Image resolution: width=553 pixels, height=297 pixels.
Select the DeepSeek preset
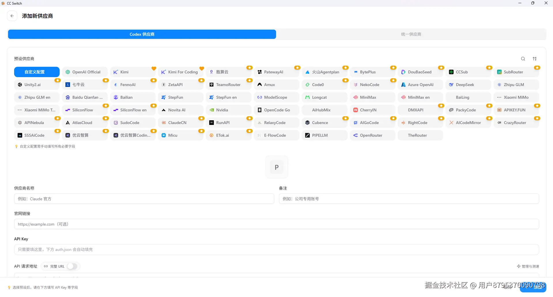[468, 85]
